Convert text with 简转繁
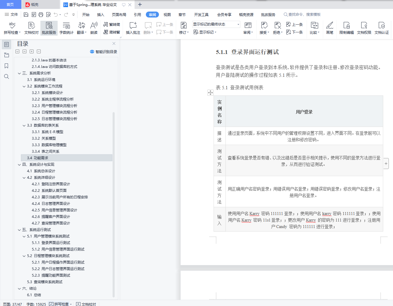 pyautogui.click(x=112, y=32)
